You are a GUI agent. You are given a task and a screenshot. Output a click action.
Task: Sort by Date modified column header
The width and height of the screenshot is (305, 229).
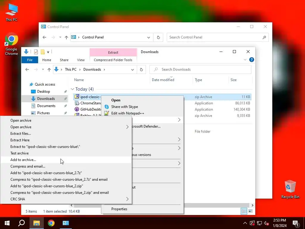pyautogui.click(x=163, y=80)
